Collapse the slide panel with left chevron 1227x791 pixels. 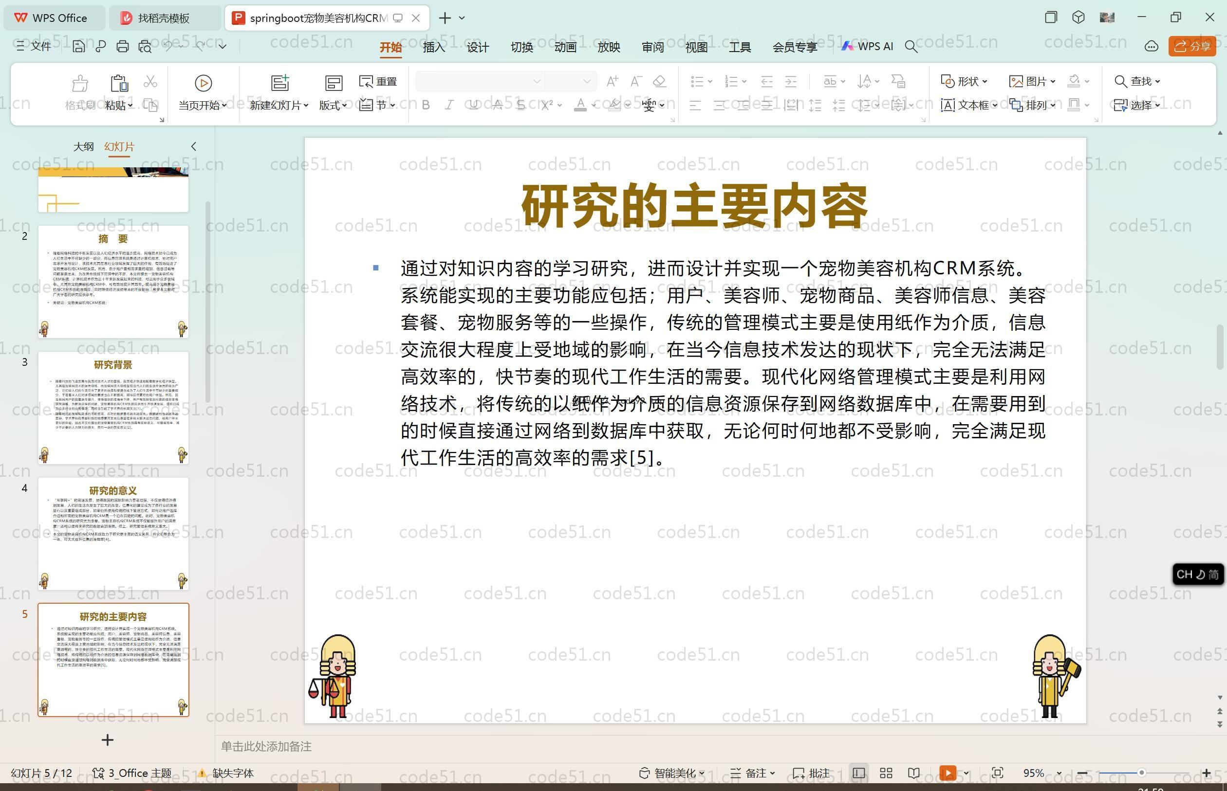pos(193,146)
